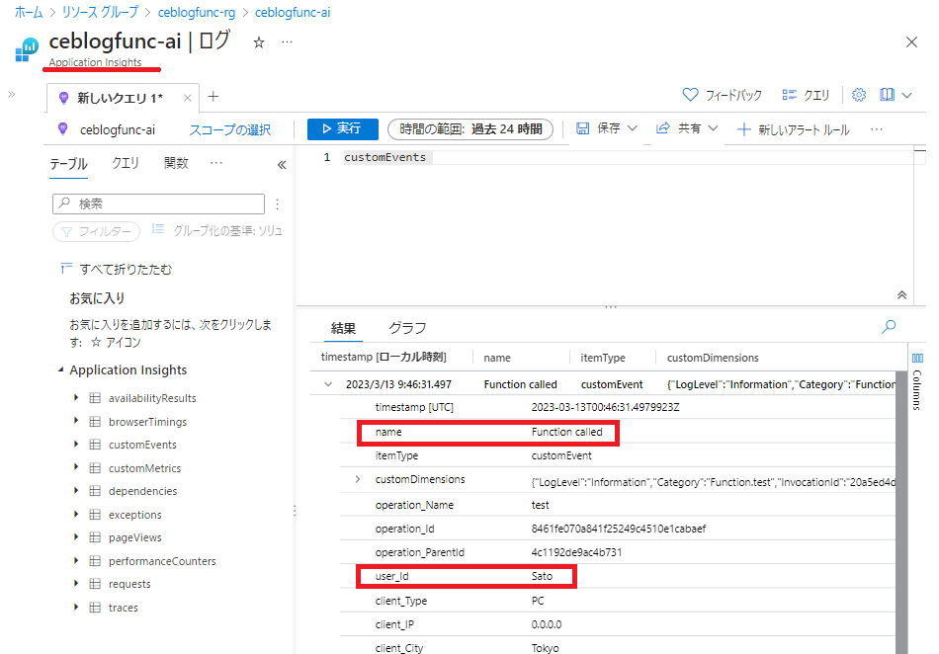Add a new query tab with plus icon
Screen dimensions: 939x654
click(x=213, y=97)
